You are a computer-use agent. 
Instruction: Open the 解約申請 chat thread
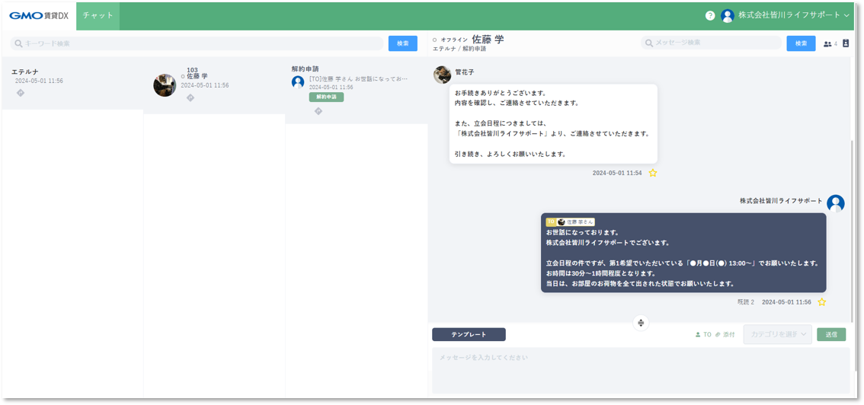coord(357,91)
